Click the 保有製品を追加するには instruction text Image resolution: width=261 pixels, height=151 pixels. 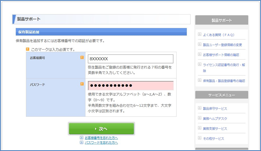(x=60, y=41)
